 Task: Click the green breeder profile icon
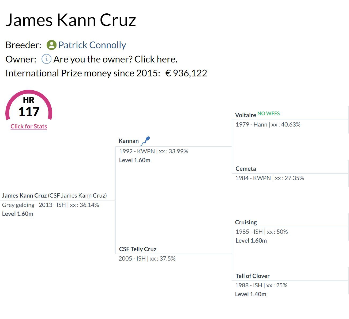coord(51,45)
